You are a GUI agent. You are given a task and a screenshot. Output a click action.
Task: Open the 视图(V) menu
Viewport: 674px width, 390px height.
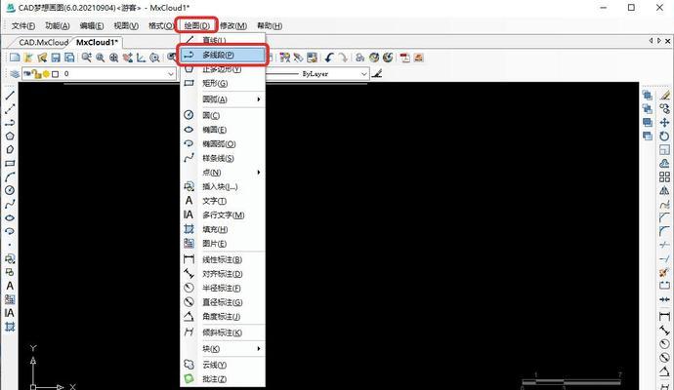(x=126, y=25)
